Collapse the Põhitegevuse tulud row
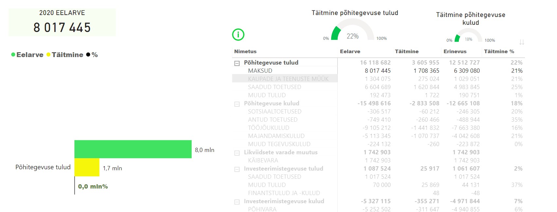Screen dimensions: 557x212 pos(237,63)
